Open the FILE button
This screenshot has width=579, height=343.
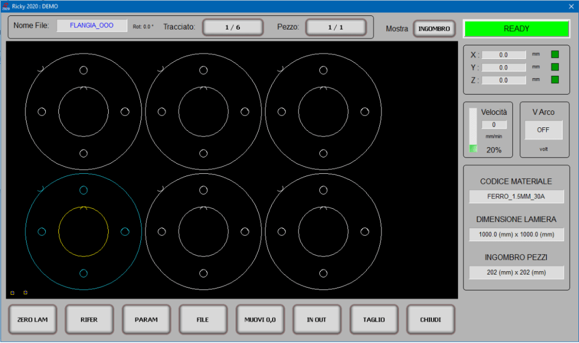point(203,320)
